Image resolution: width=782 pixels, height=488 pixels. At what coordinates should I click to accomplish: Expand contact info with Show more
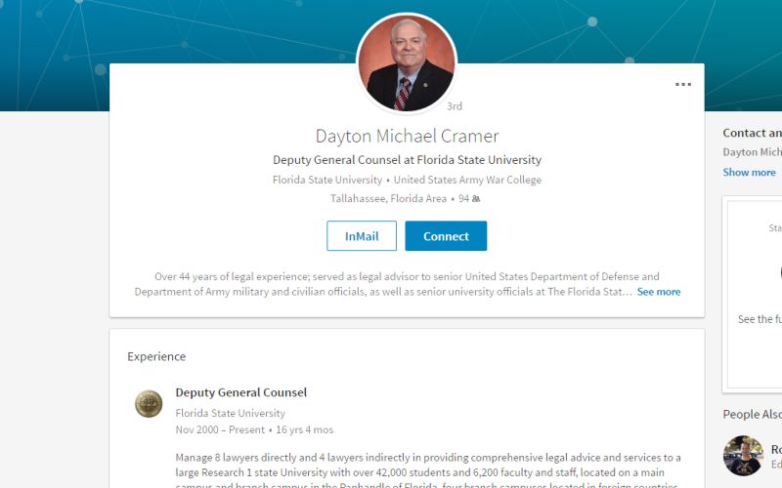coord(749,172)
